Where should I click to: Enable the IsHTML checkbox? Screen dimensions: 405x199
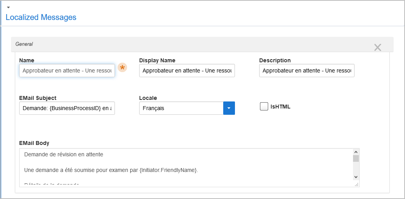click(264, 107)
